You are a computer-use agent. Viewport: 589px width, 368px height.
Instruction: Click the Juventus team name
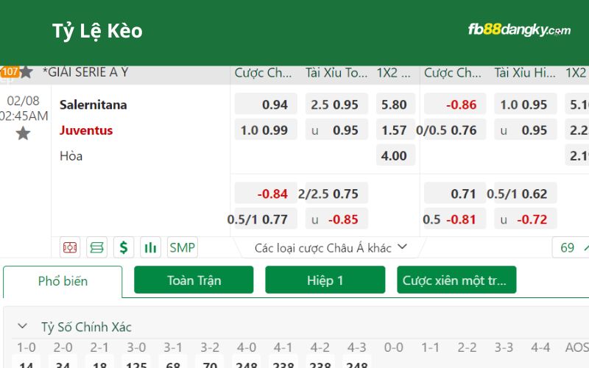click(86, 130)
